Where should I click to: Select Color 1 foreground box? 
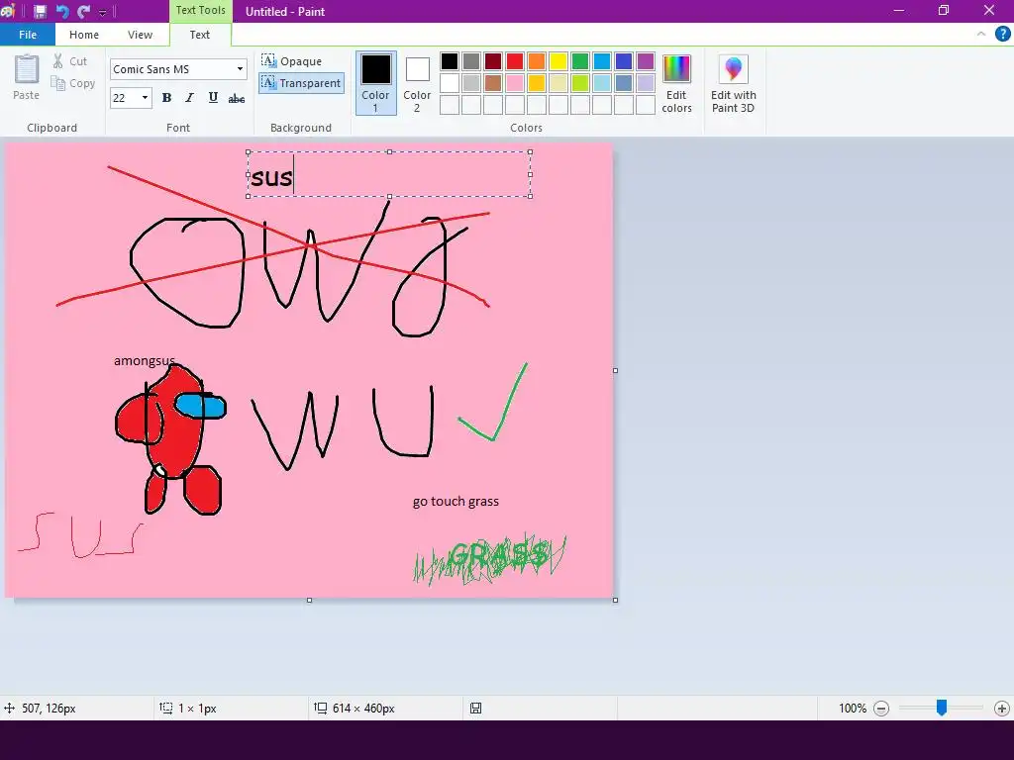click(x=375, y=83)
